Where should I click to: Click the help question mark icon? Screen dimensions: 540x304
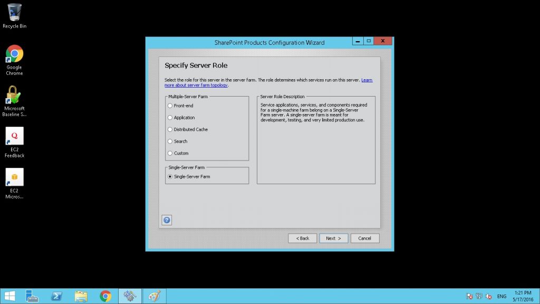(x=167, y=220)
